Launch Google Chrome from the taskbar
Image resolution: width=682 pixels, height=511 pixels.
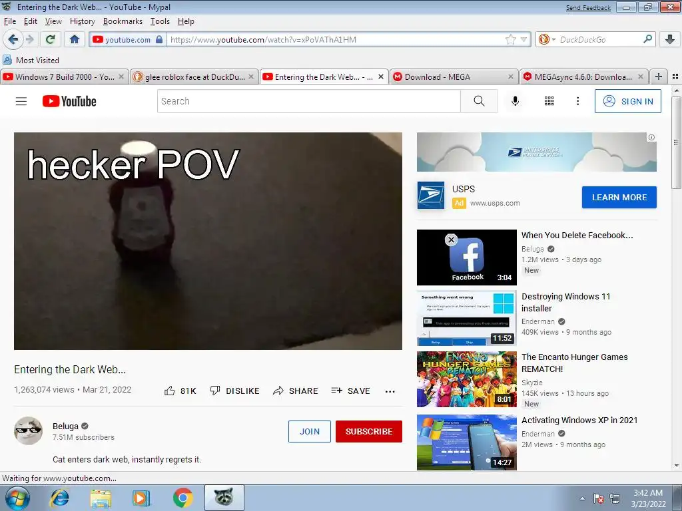point(182,498)
